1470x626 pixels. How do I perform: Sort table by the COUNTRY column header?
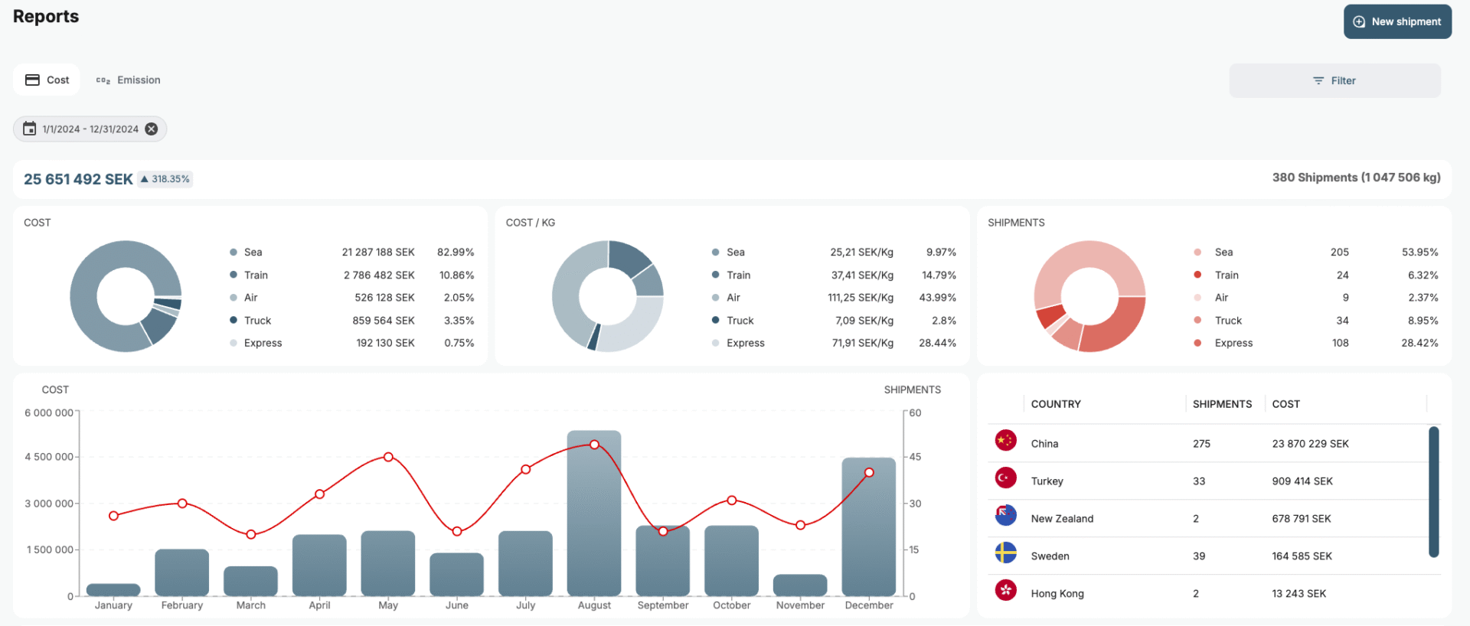1056,404
